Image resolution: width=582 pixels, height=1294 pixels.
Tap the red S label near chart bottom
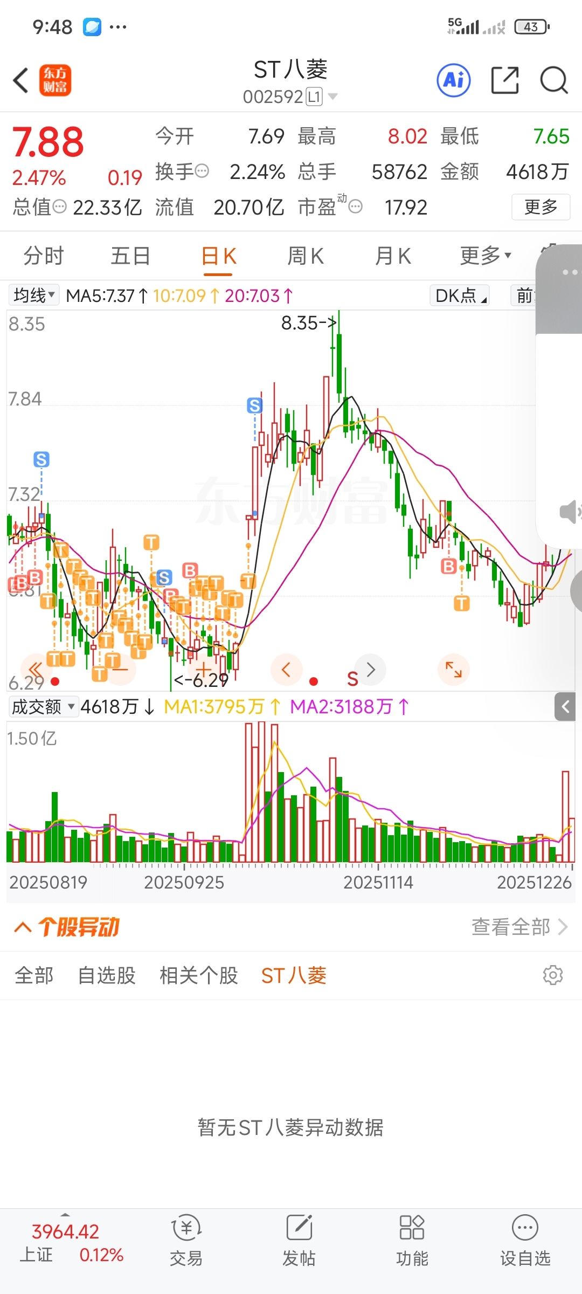tap(352, 679)
